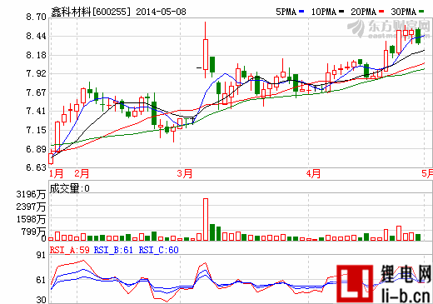Click the RSI_C:60 indicator label
433x304 pixels.
pos(158,250)
